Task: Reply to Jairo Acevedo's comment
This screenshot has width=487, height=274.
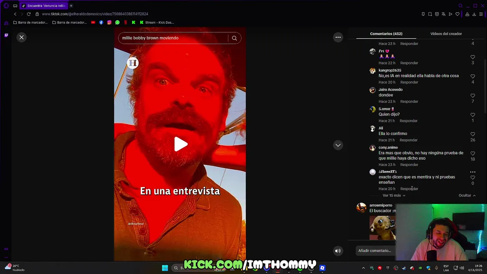Action: coord(409,102)
